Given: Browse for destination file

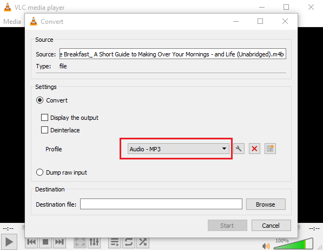Looking at the screenshot, I should 266,204.
